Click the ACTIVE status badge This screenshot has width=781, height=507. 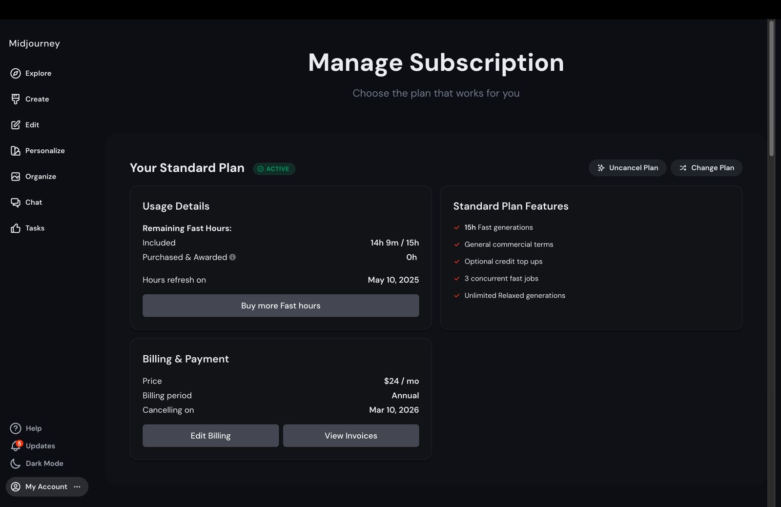point(274,169)
